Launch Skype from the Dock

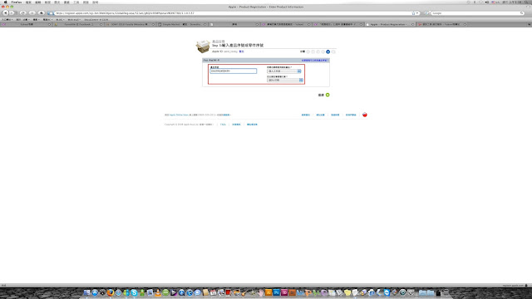pyautogui.click(x=135, y=292)
